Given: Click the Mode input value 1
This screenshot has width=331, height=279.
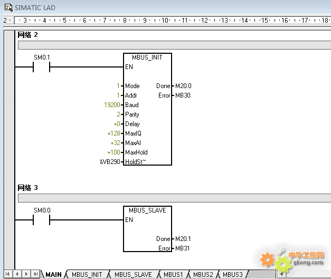Looking at the screenshot, I should pos(118,86).
